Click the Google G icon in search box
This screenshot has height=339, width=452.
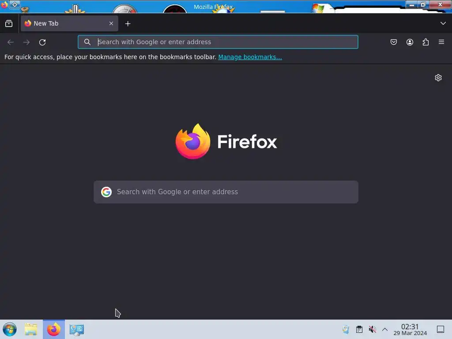tap(106, 192)
